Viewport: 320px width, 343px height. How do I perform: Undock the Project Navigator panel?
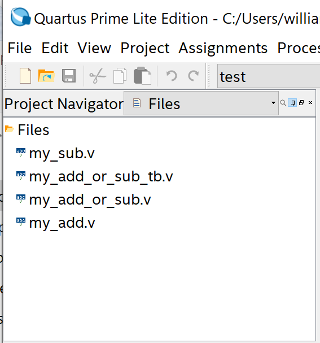[301, 103]
